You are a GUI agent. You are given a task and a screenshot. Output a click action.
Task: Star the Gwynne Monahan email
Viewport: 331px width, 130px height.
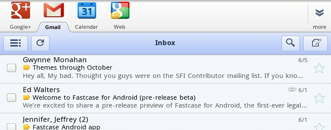[x=319, y=68]
